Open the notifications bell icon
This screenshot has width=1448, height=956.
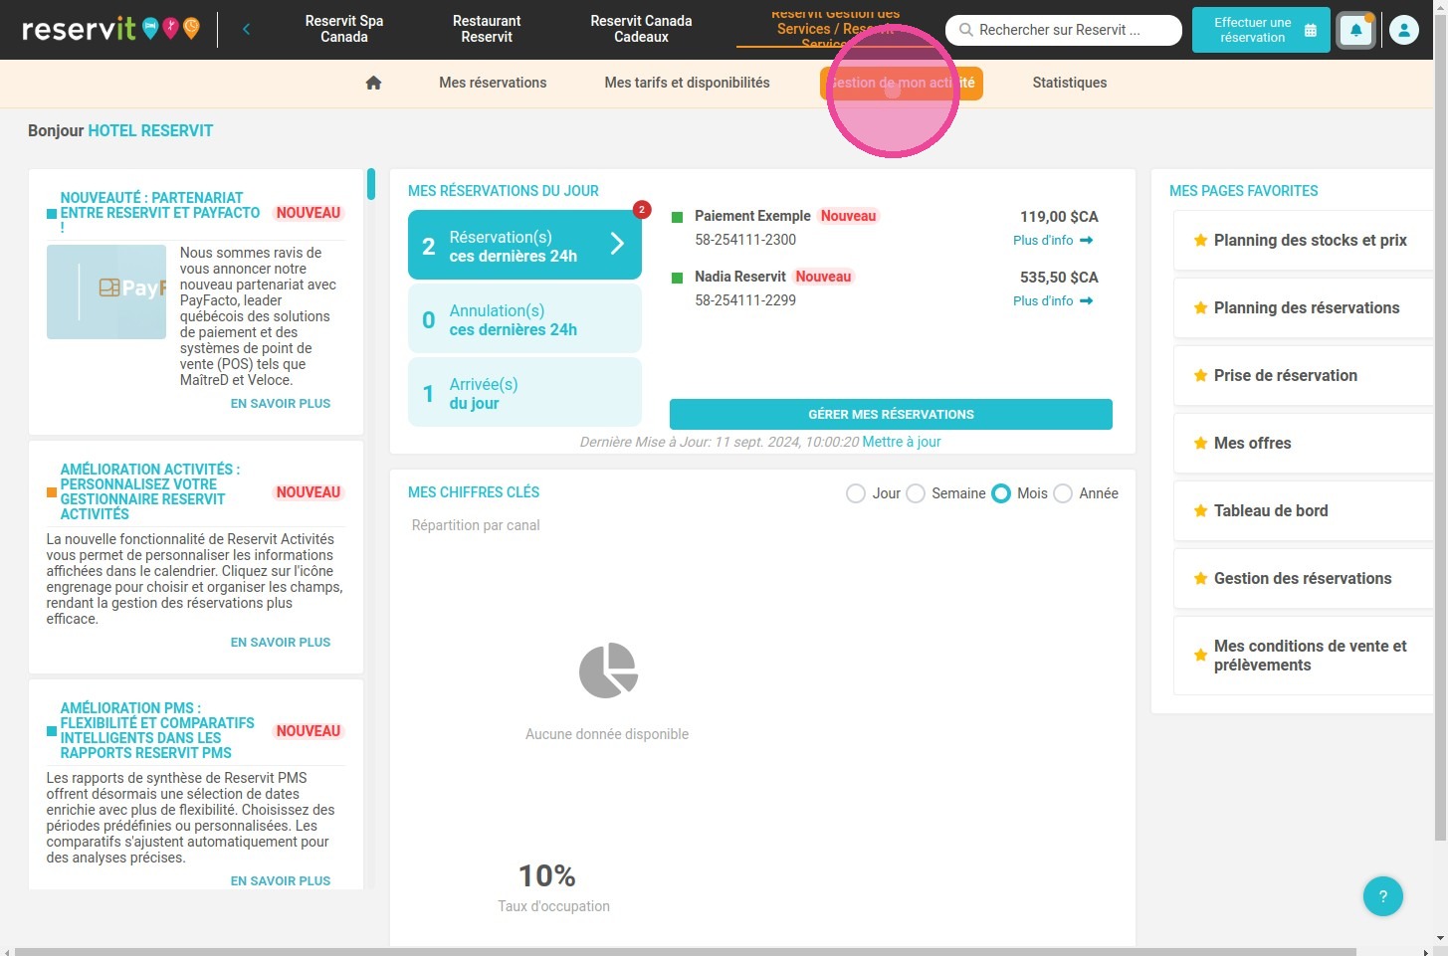[1355, 30]
